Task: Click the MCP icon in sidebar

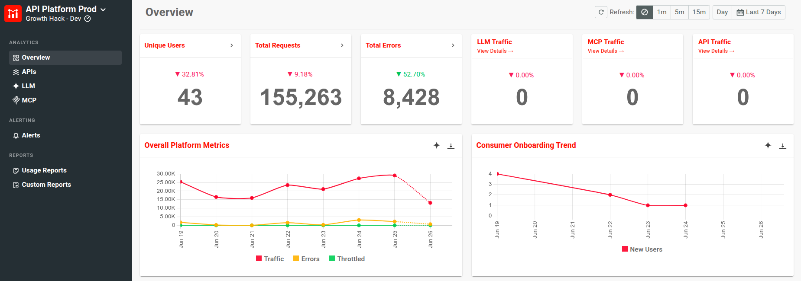Action: point(16,100)
